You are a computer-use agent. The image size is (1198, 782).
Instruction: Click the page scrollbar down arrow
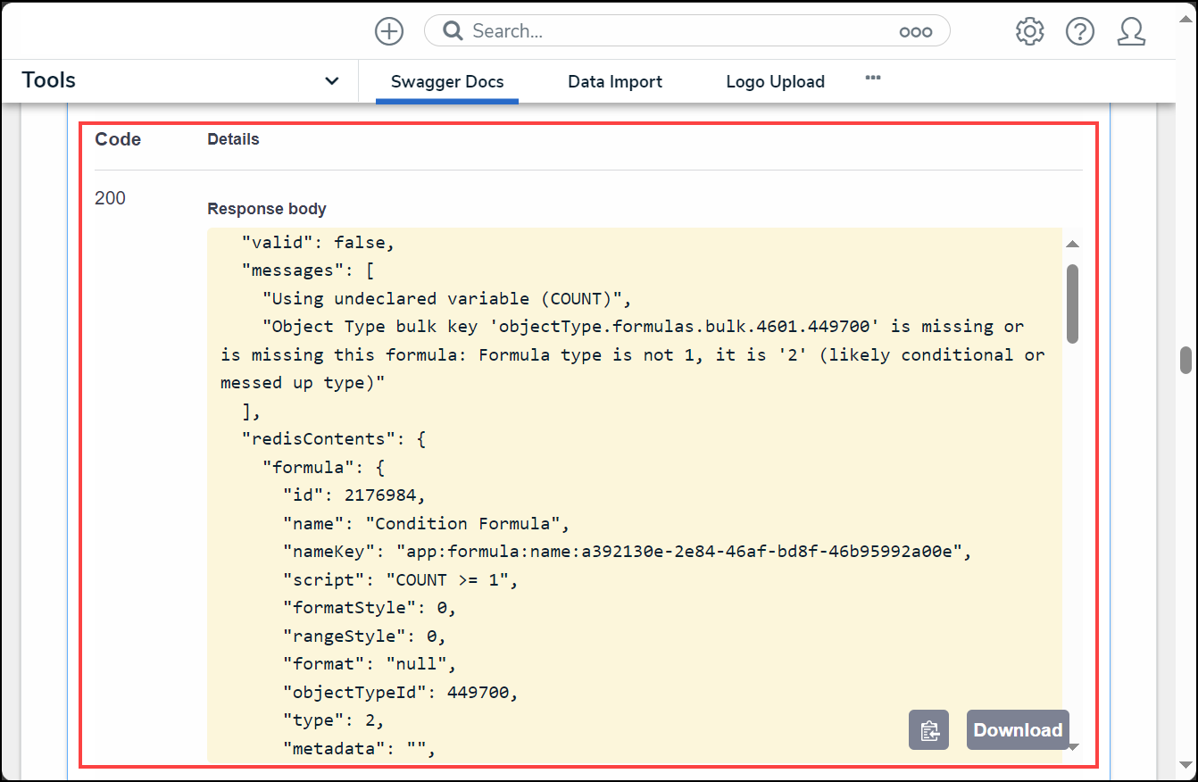(x=1186, y=765)
